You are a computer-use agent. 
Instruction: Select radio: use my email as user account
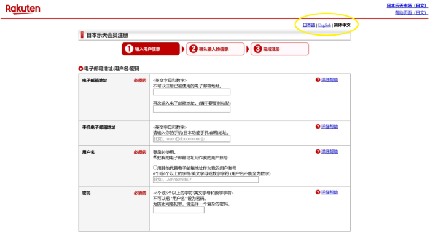point(155,157)
